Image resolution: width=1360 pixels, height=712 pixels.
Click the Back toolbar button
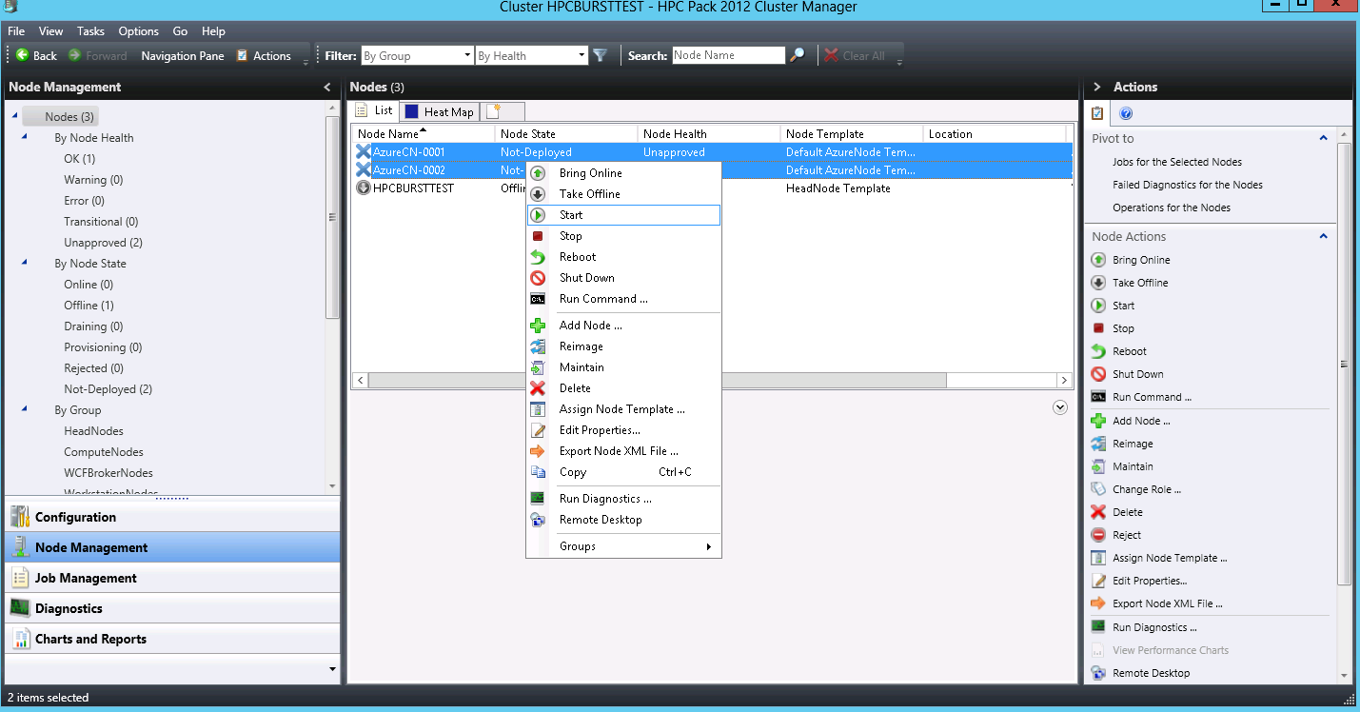click(x=36, y=55)
